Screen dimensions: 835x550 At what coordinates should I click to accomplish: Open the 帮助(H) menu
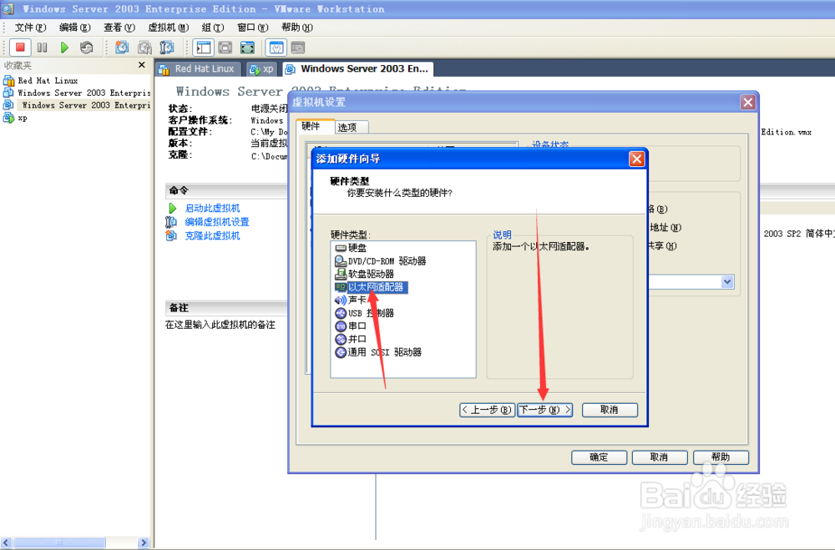pos(297,28)
